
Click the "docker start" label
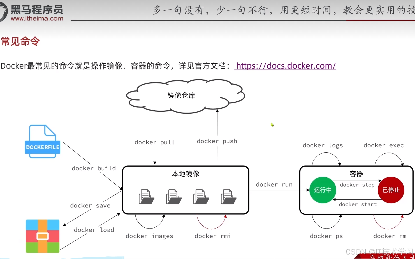[x=358, y=204]
